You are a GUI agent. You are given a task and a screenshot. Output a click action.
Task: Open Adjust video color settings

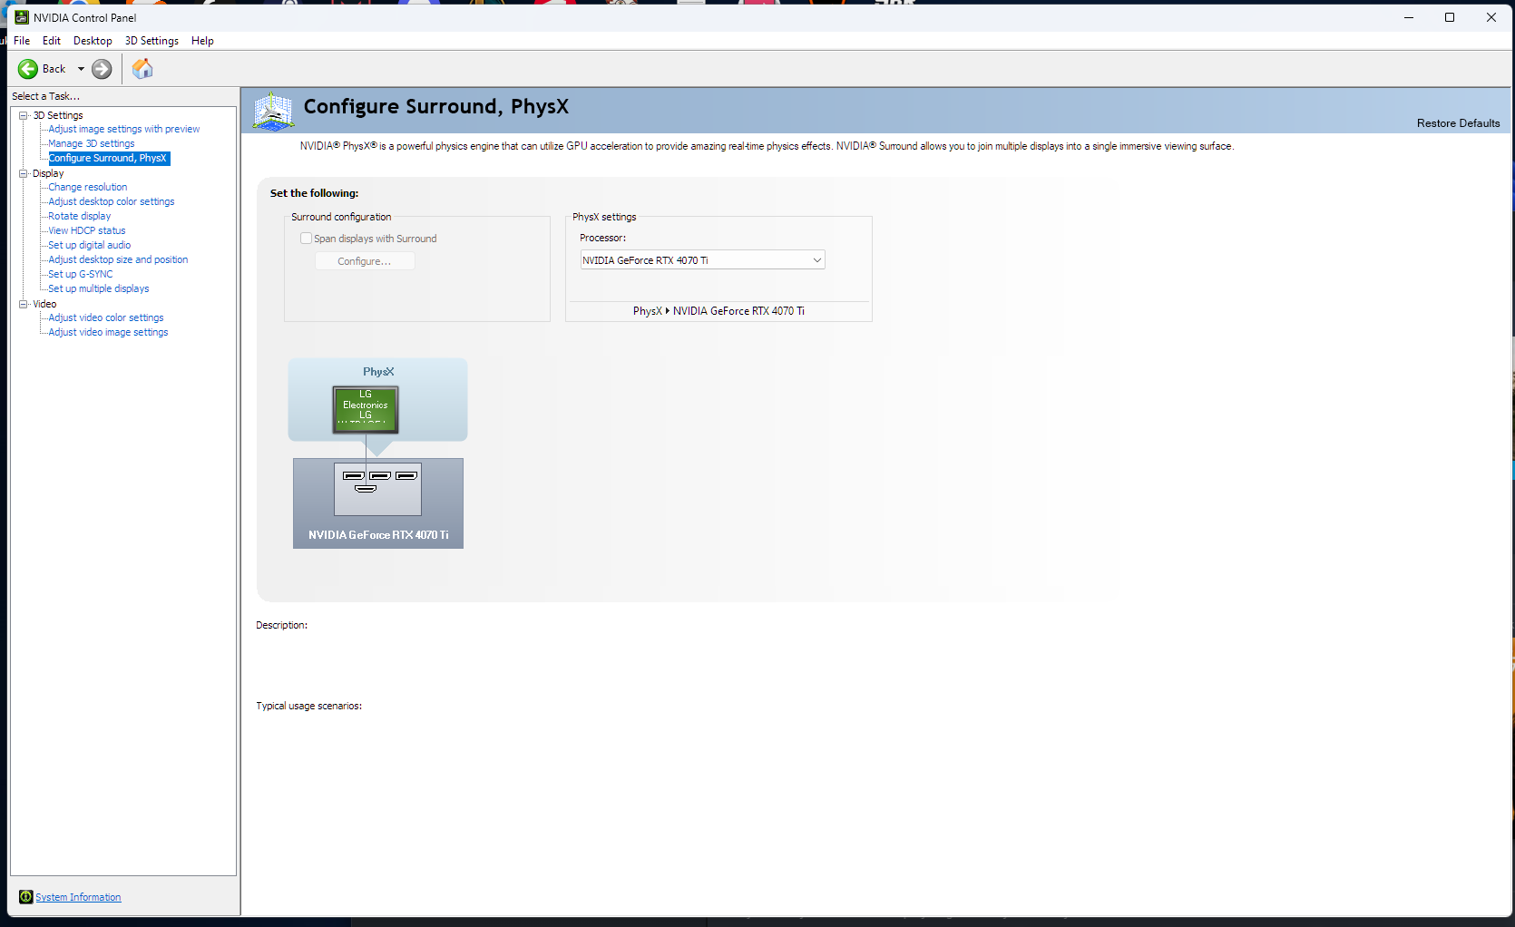[x=106, y=317]
